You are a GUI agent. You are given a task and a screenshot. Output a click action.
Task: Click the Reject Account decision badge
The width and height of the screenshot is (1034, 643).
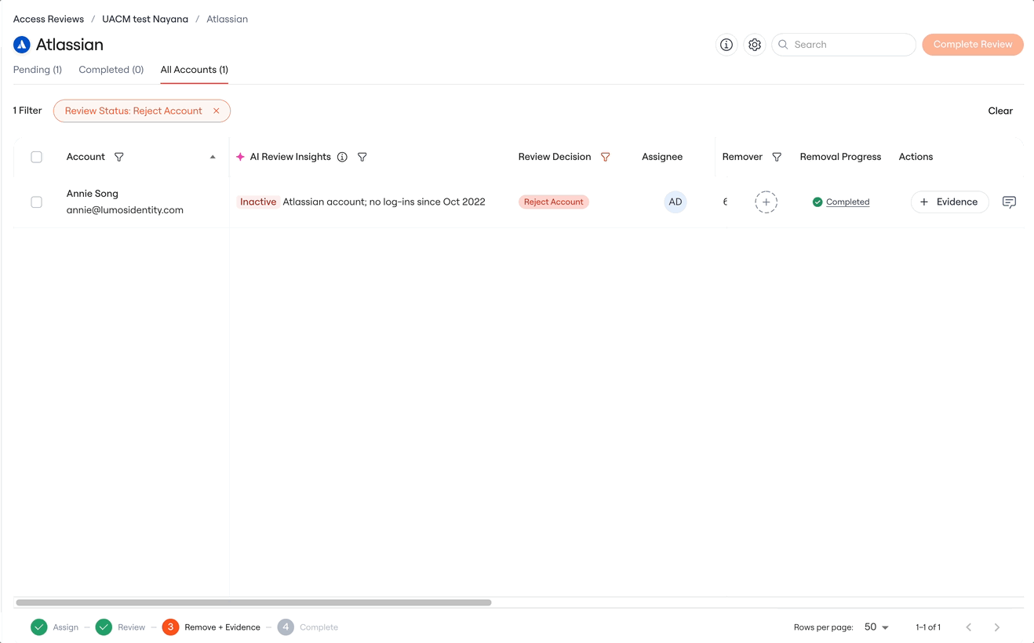pyautogui.click(x=554, y=202)
